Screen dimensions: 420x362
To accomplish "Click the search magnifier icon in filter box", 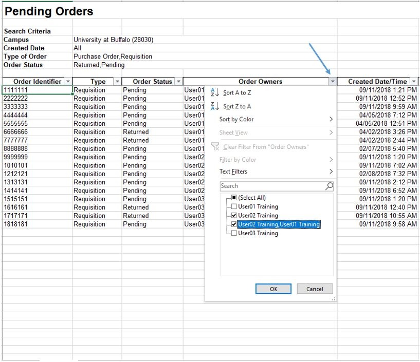I will (x=329, y=186).
